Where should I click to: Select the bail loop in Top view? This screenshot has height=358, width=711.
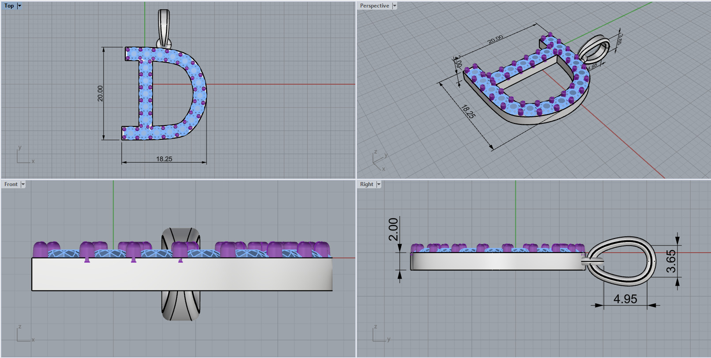[164, 28]
